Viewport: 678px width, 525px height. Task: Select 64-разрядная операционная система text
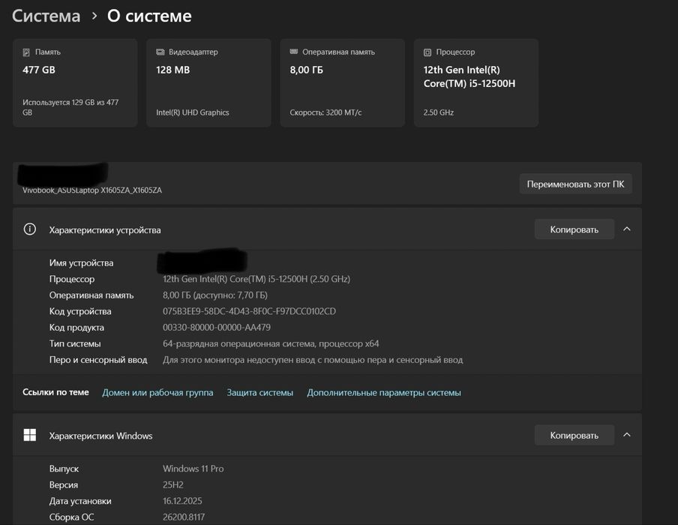(x=271, y=343)
